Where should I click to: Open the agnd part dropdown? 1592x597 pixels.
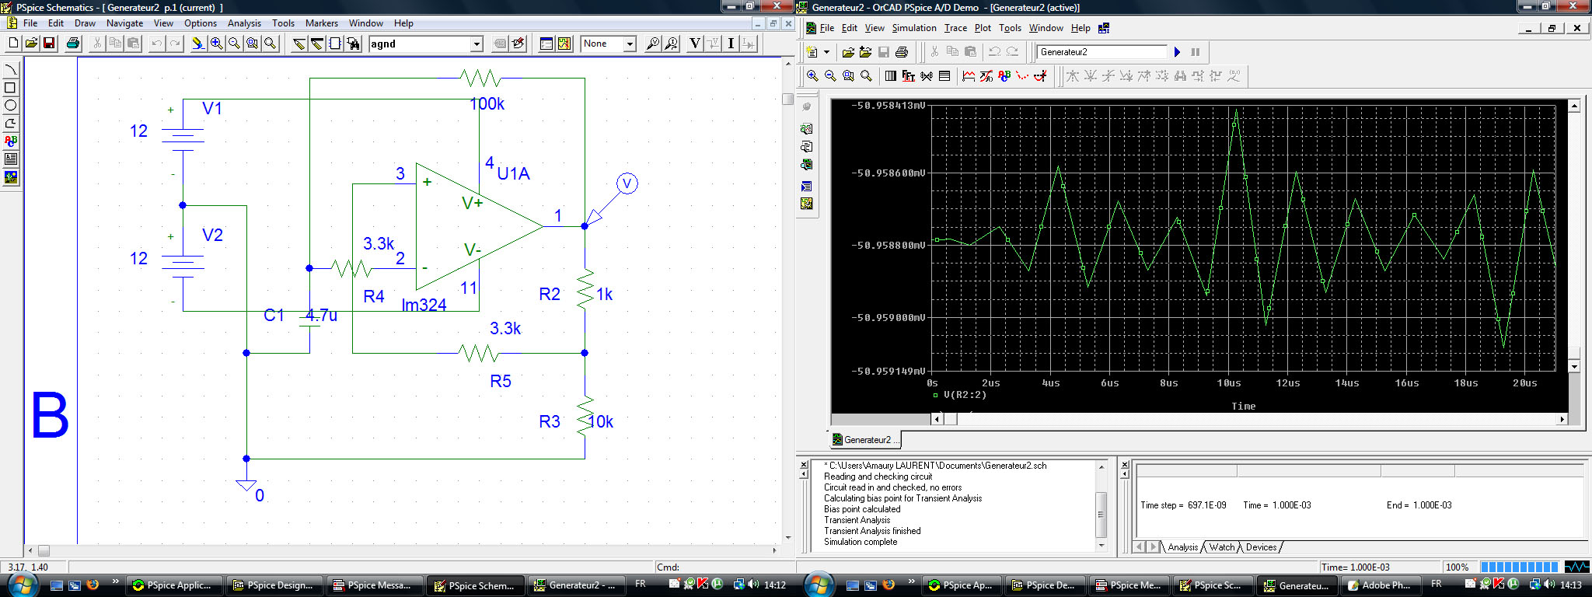(x=477, y=44)
